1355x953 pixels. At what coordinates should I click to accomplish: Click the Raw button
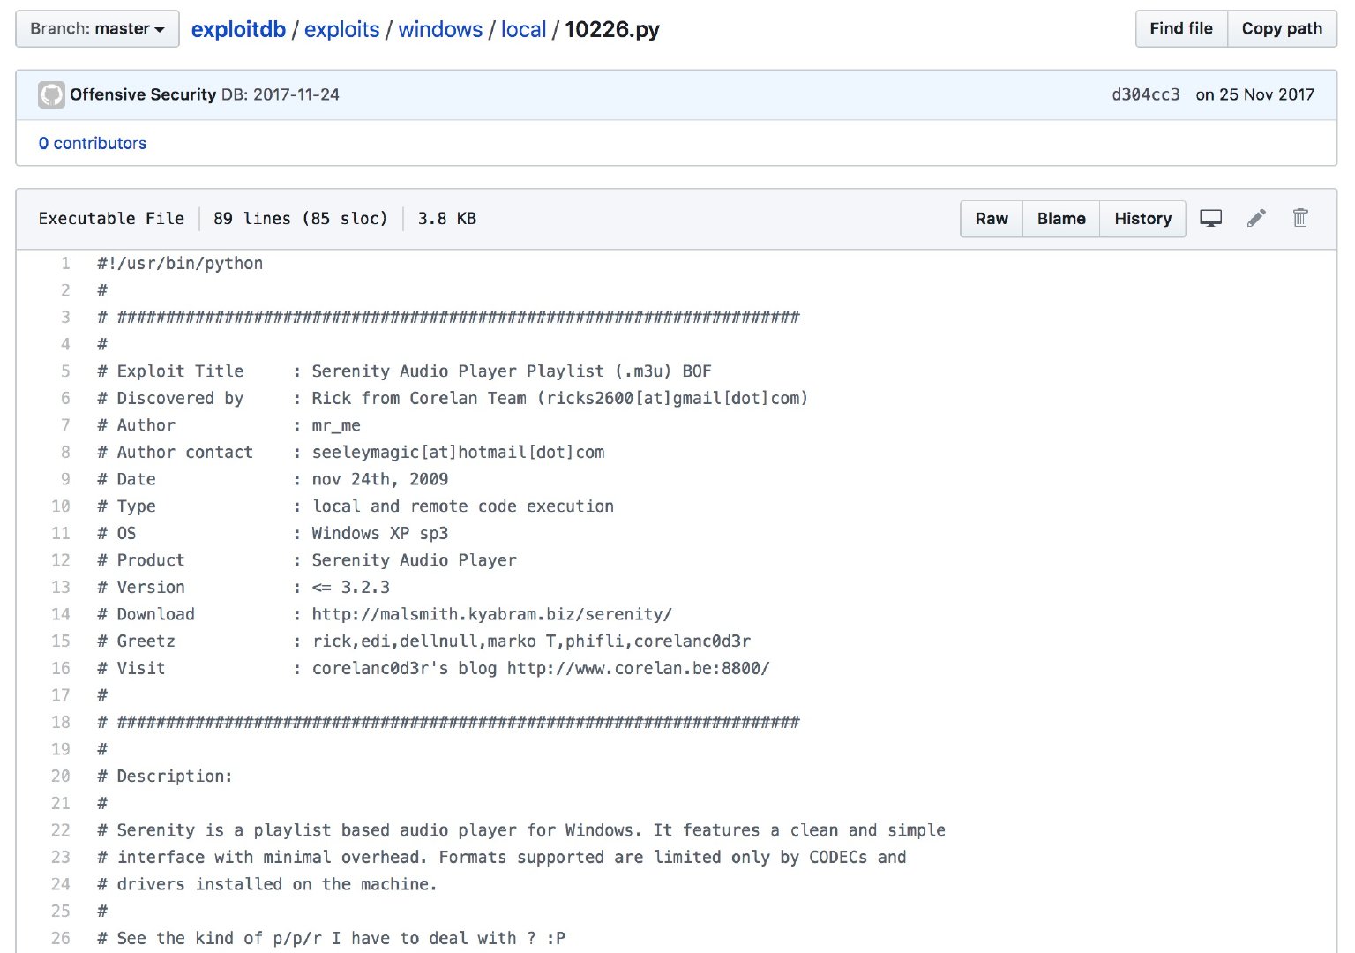tap(992, 219)
